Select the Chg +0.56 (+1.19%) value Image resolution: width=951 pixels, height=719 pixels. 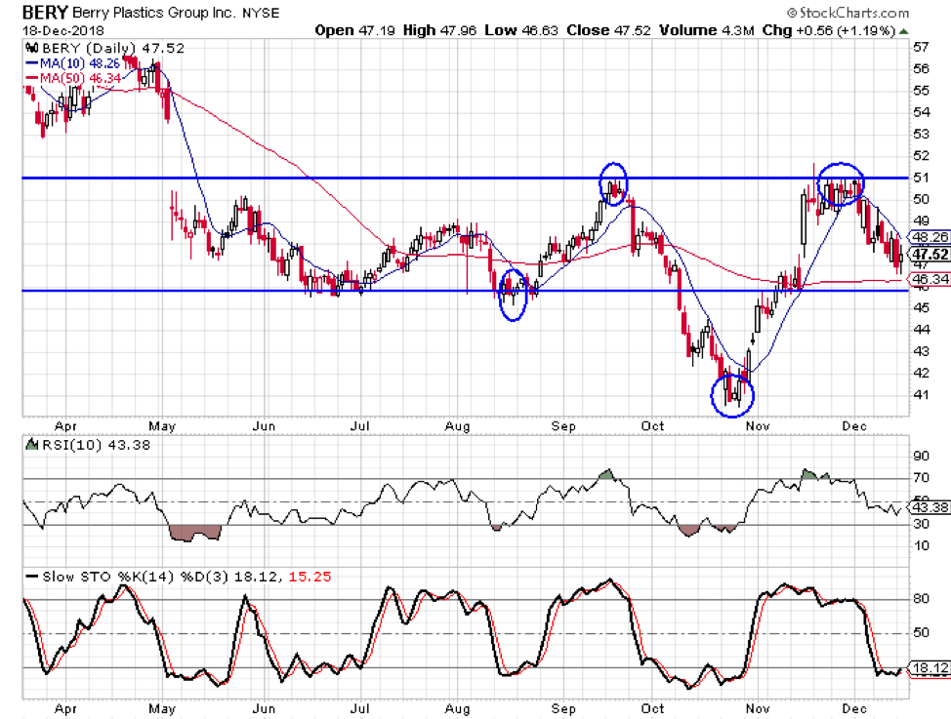pos(829,30)
